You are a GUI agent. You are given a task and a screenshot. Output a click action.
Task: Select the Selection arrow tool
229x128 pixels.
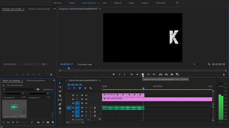coord(60,83)
